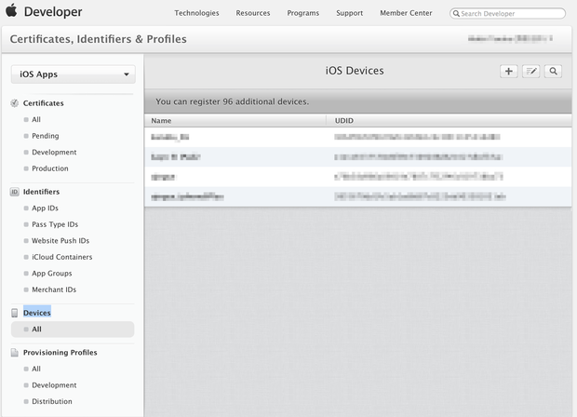Click the 'iOS Devices' panel title
Screen dimensions: 577x417
(x=355, y=71)
